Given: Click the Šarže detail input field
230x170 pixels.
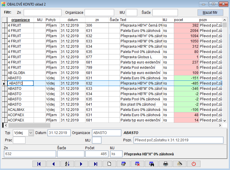Looking at the screenshot, I should 71,154.
